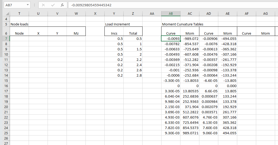Click the Mz header cell

click(x=76, y=33)
